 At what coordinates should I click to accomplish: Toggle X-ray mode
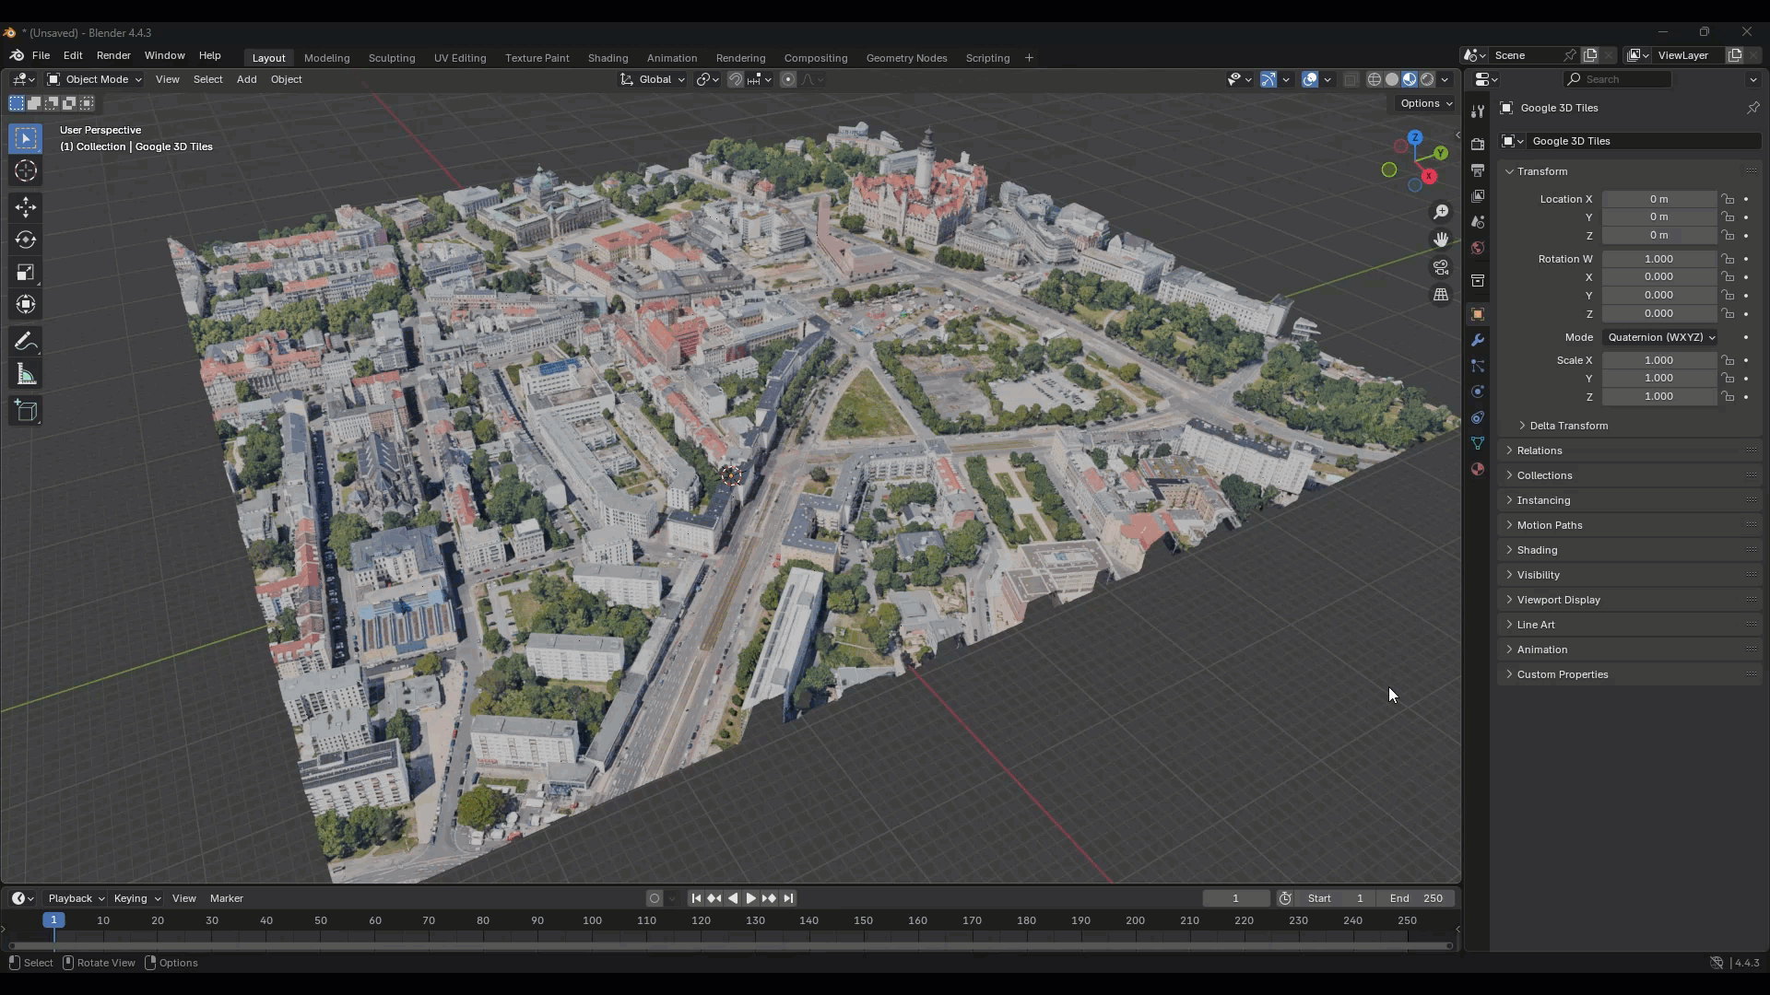1351,79
